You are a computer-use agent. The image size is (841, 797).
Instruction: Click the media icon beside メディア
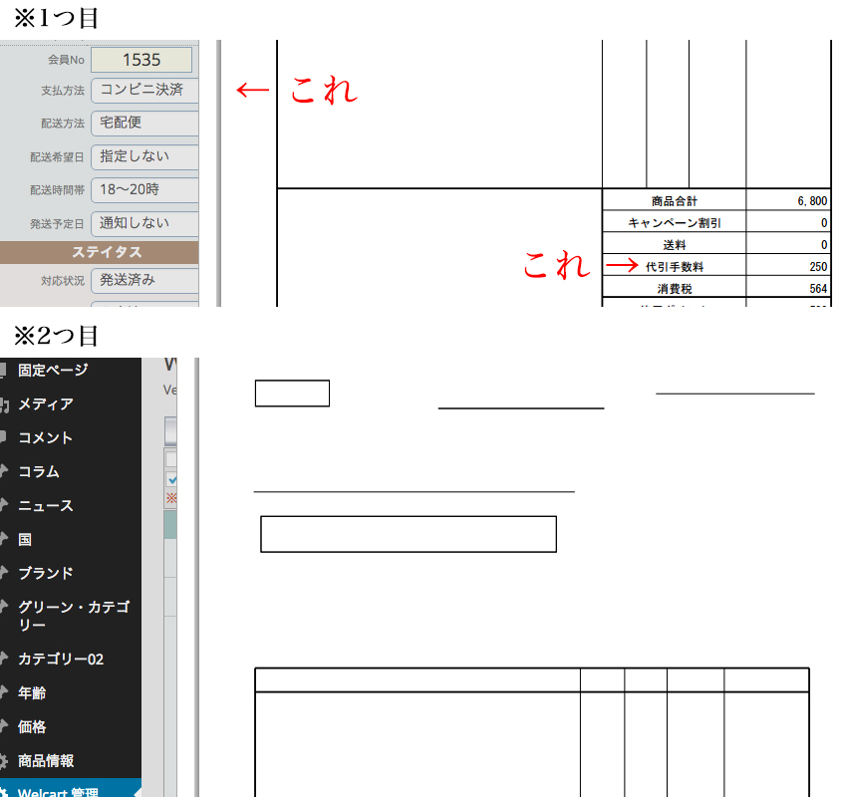pos(4,404)
